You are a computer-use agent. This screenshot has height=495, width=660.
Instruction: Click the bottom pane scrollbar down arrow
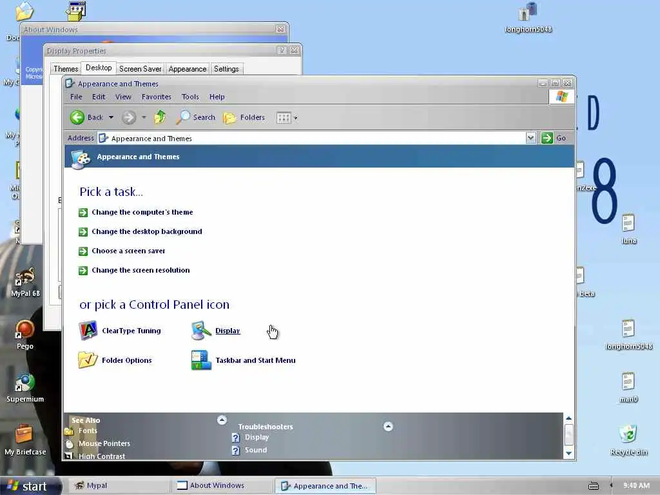coord(568,453)
